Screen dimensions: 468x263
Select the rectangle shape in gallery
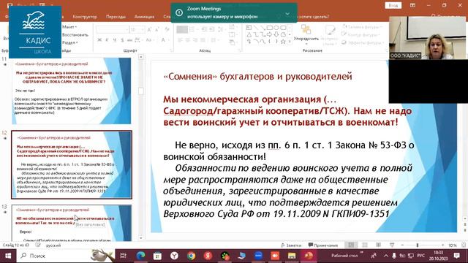tap(270, 28)
